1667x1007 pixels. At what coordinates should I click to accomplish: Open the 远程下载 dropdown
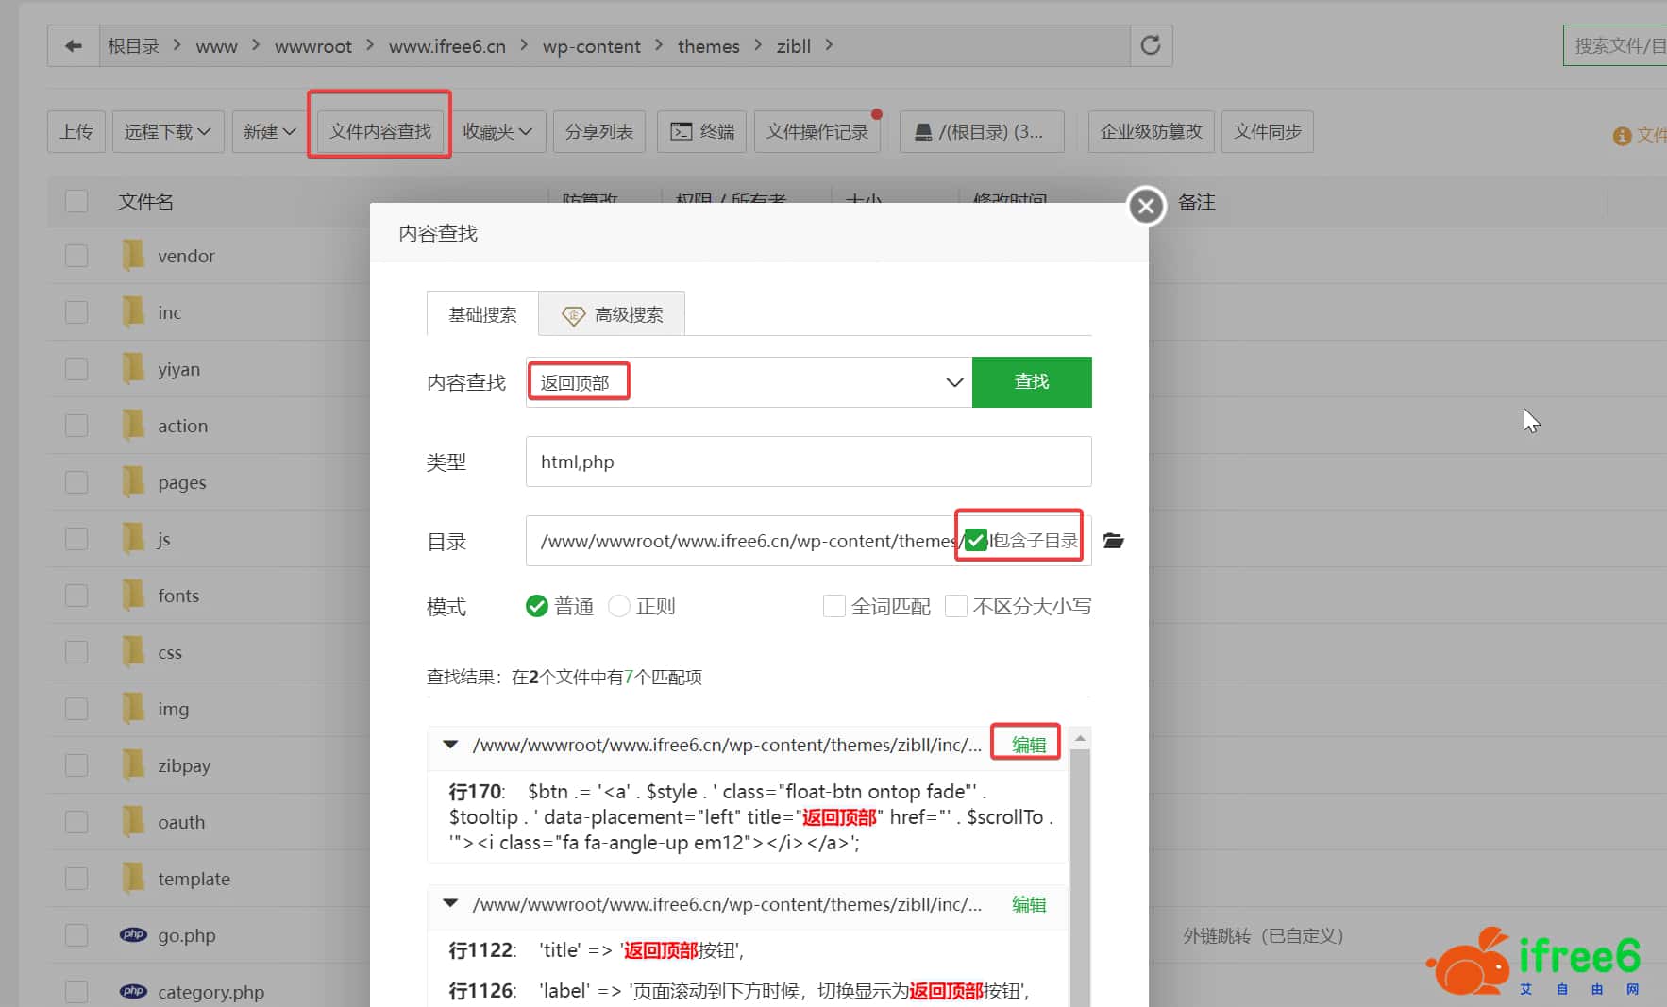coord(168,131)
